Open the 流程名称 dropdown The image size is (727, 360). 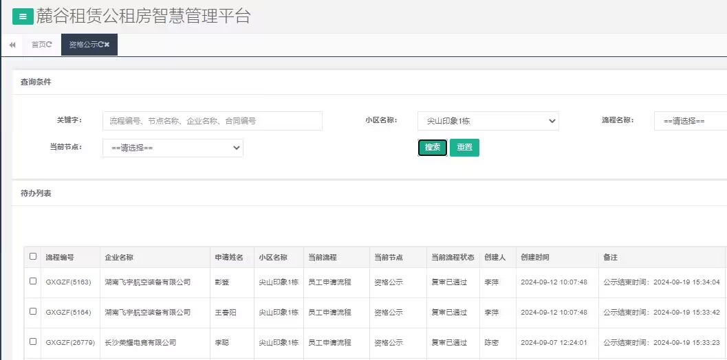pyautogui.click(x=690, y=121)
